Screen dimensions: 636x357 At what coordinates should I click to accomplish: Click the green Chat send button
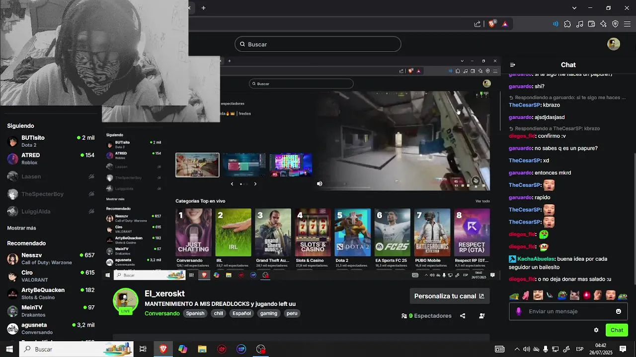[617, 330]
